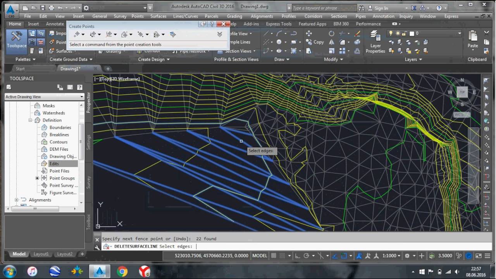This screenshot has width=496, height=279.
Task: Toggle annotation visibility blue icon in status bar
Action: [x=359, y=256]
